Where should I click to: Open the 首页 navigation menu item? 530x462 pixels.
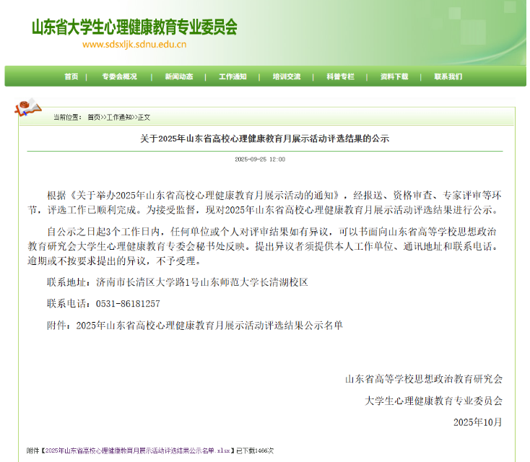click(71, 77)
